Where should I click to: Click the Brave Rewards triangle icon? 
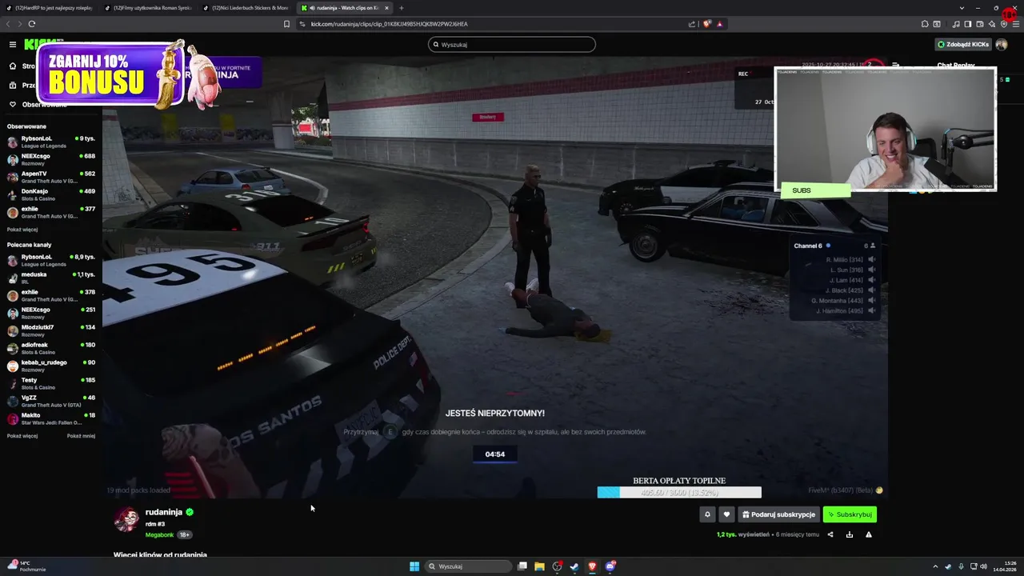point(720,24)
